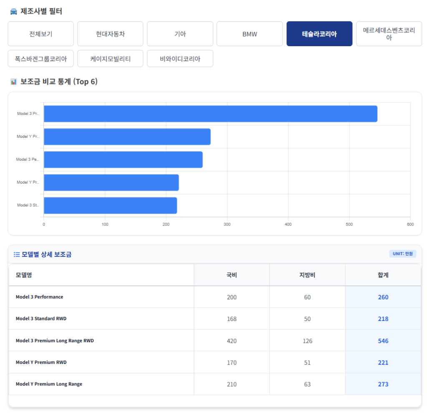Click the car icon beside 제조사별 필터
The height and width of the screenshot is (413, 427).
[x=13, y=12]
